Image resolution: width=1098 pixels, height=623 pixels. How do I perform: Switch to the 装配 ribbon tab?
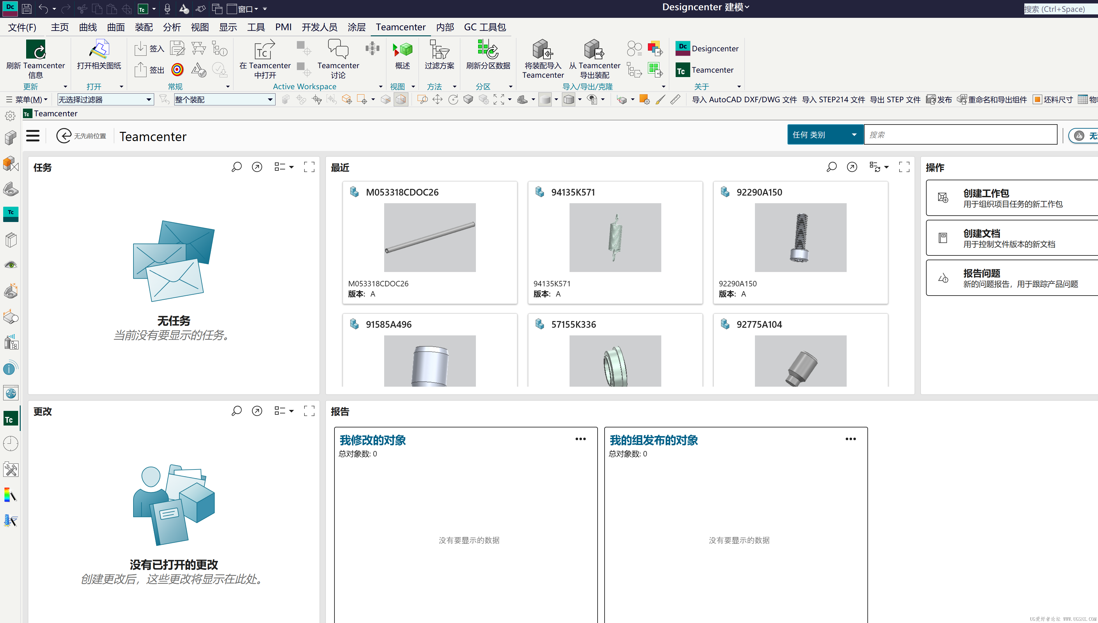[x=143, y=27]
